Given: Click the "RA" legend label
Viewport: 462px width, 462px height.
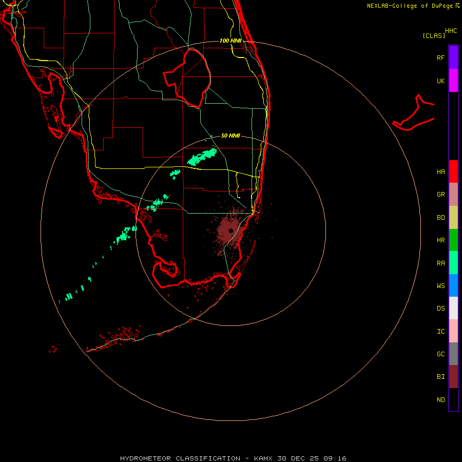Looking at the screenshot, I should [x=440, y=263].
